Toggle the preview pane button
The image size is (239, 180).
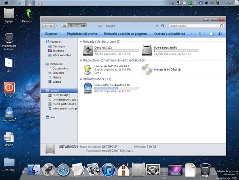pyautogui.click(x=212, y=34)
